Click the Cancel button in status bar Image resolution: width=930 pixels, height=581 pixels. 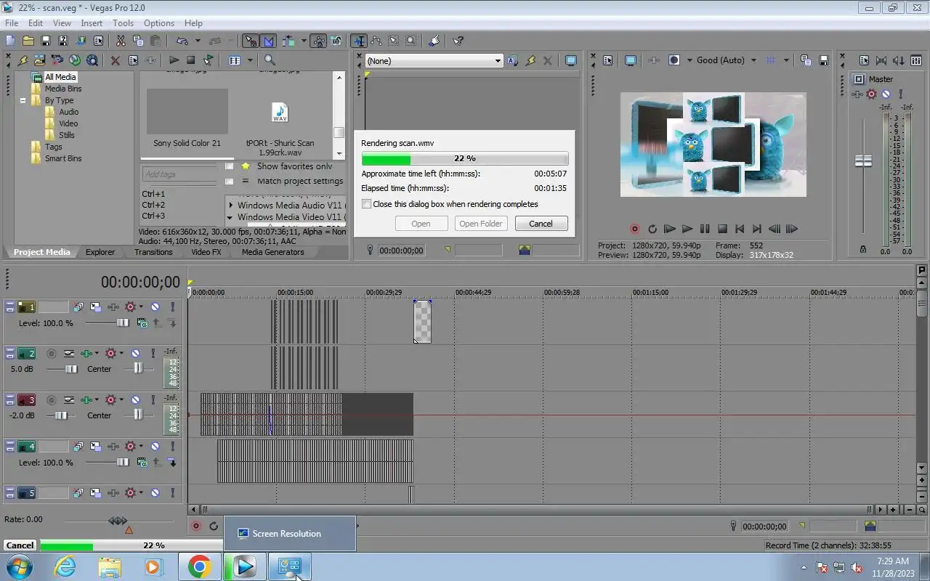(20, 545)
